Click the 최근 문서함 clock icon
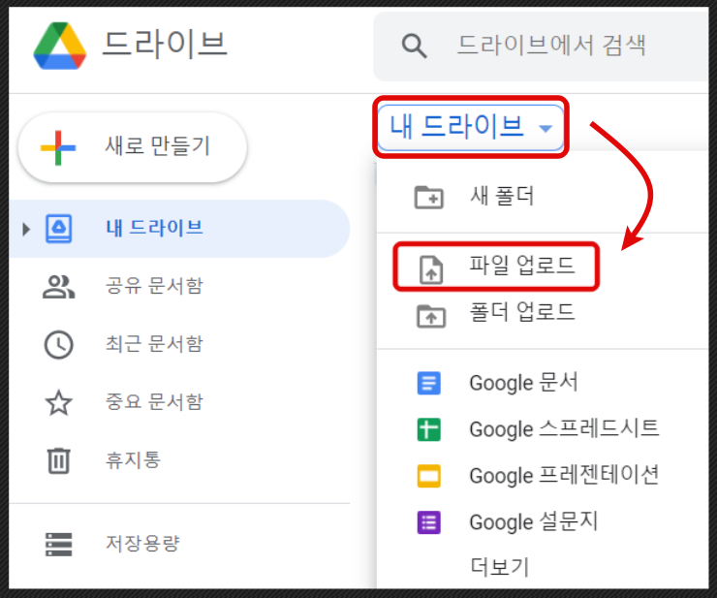 (58, 344)
